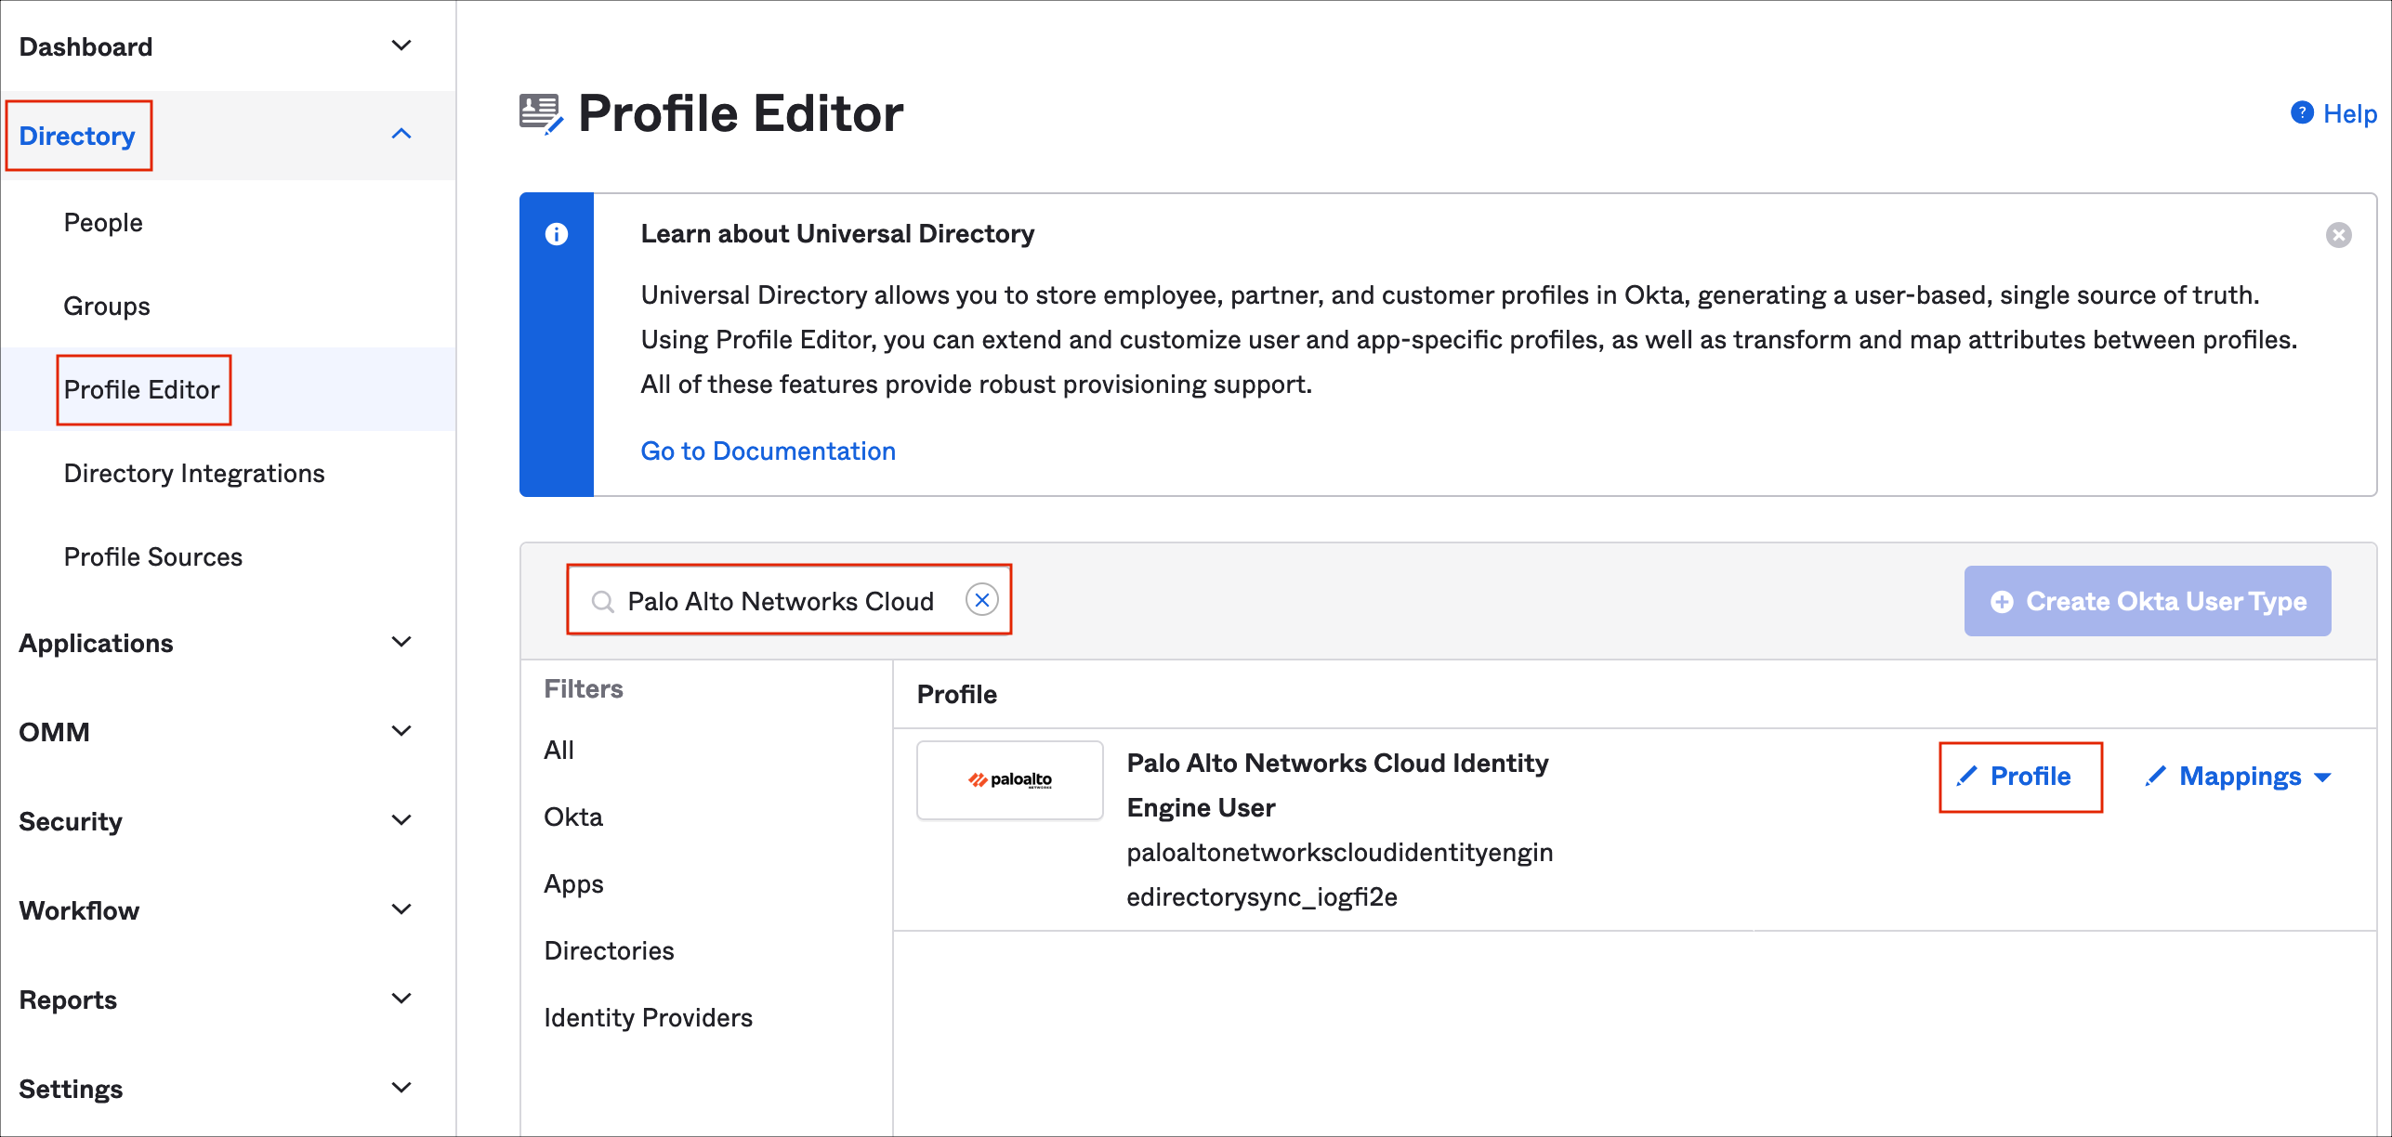Select Identity Providers filter

pos(648,1018)
